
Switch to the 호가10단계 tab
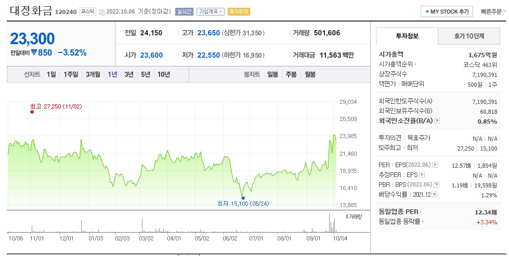(x=469, y=36)
